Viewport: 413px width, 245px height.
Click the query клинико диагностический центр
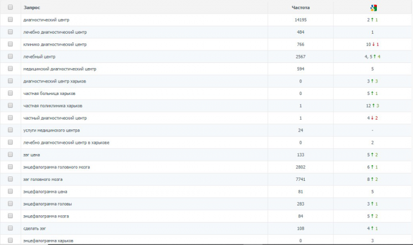55,45
